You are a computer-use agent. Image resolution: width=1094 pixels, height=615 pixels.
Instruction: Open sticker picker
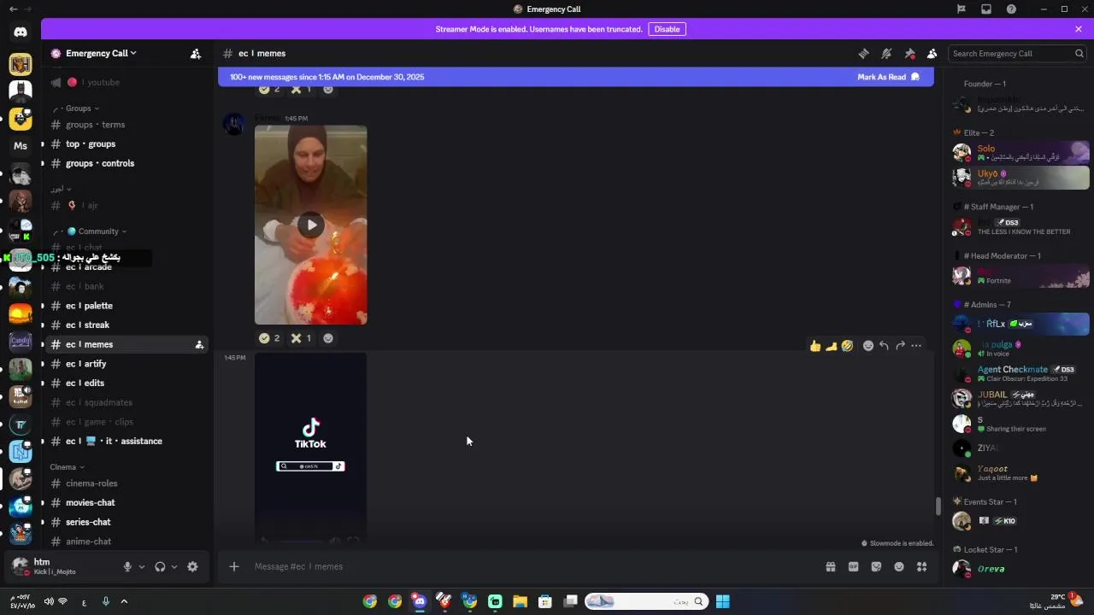click(x=876, y=566)
